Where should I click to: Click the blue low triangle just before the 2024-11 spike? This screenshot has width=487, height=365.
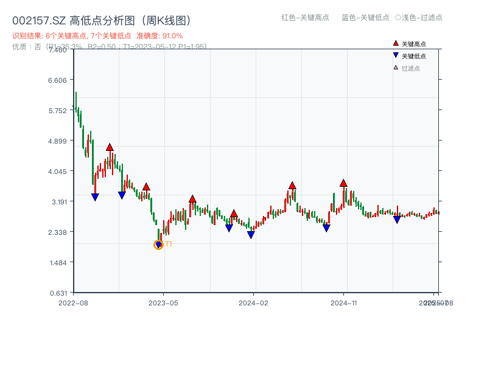[326, 228]
